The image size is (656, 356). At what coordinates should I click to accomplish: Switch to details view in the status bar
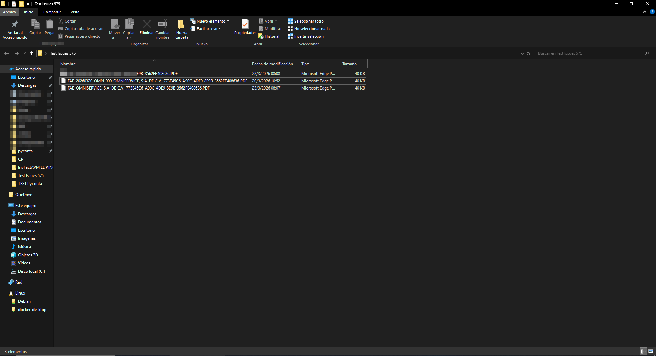pyautogui.click(x=643, y=351)
